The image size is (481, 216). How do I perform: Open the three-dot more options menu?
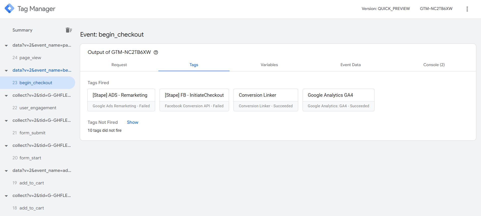coord(467,9)
